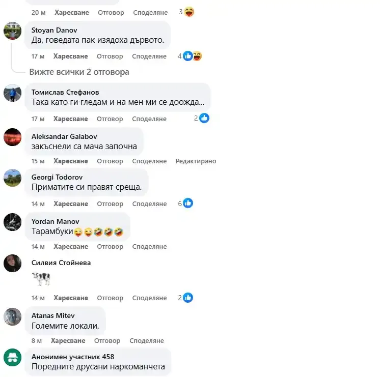Screen dimensions: 380x377
Task: Like Yordan Manov's comment via Харесване
Action: [71, 246]
